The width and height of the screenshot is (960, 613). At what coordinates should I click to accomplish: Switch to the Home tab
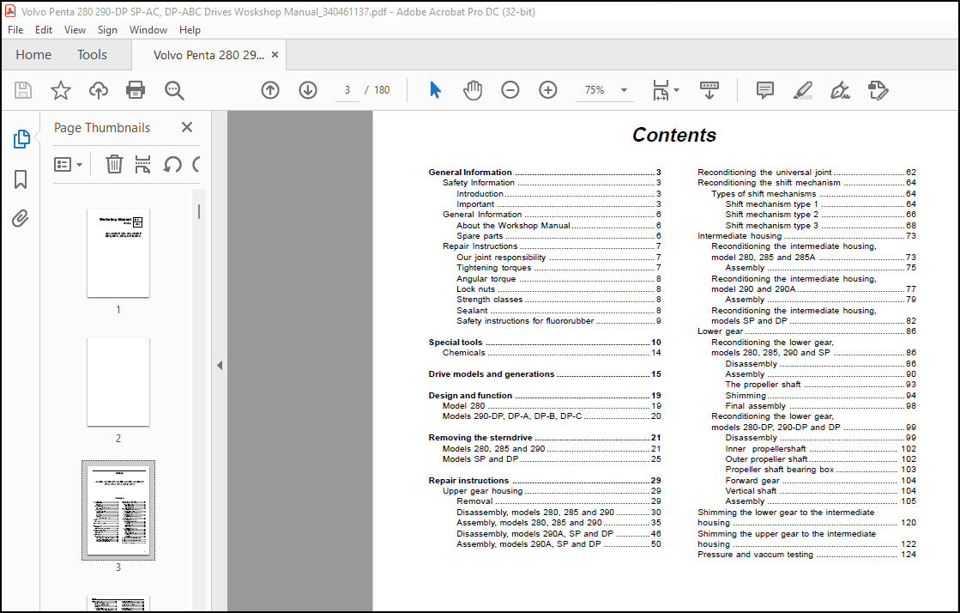pyautogui.click(x=33, y=55)
